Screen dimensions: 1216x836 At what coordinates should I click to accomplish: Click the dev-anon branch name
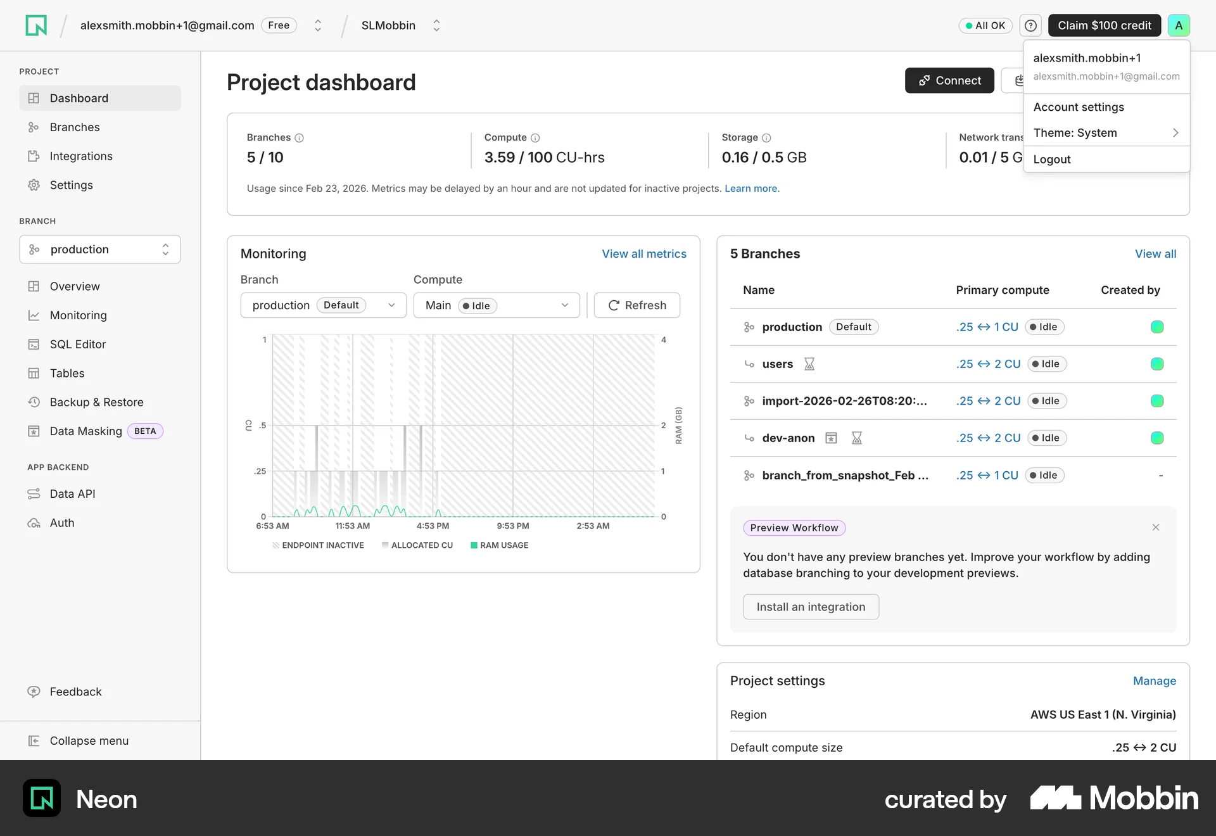coord(788,438)
